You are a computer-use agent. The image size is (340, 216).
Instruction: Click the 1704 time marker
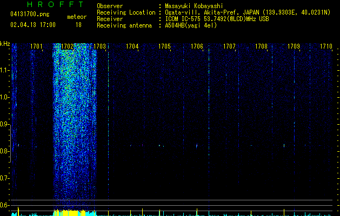click(x=132, y=46)
